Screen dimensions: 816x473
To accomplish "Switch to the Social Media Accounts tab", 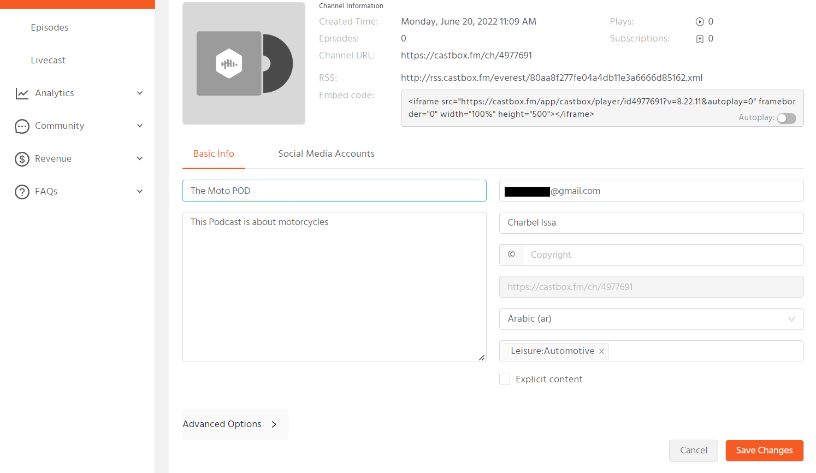I will (x=326, y=154).
